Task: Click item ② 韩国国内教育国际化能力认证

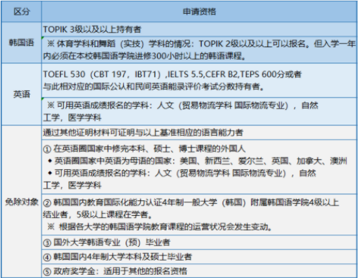Action: pos(191,202)
